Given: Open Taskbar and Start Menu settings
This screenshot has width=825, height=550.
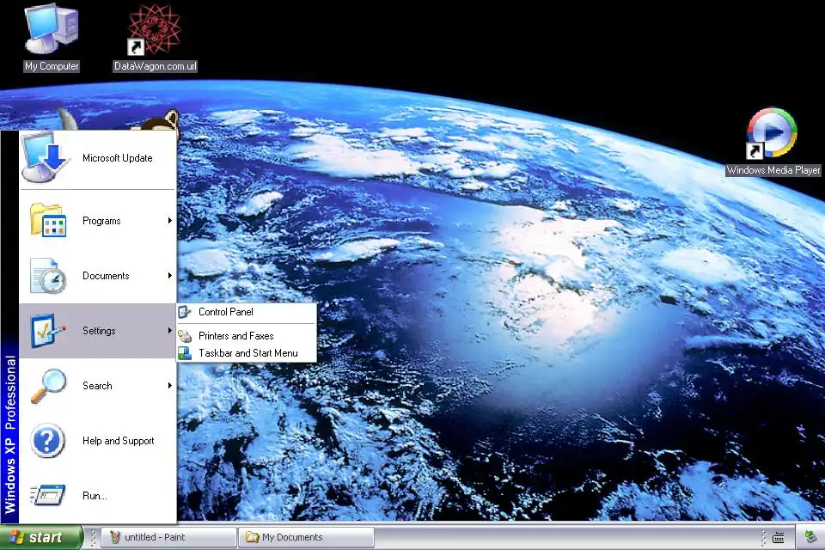Looking at the screenshot, I should point(247,353).
